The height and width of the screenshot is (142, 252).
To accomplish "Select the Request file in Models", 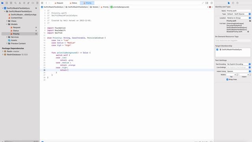I will click(x=17, y=27).
